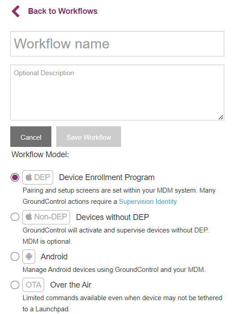This screenshot has height=314, width=235.
Task: Click the Save Workflow button
Action: 88,137
